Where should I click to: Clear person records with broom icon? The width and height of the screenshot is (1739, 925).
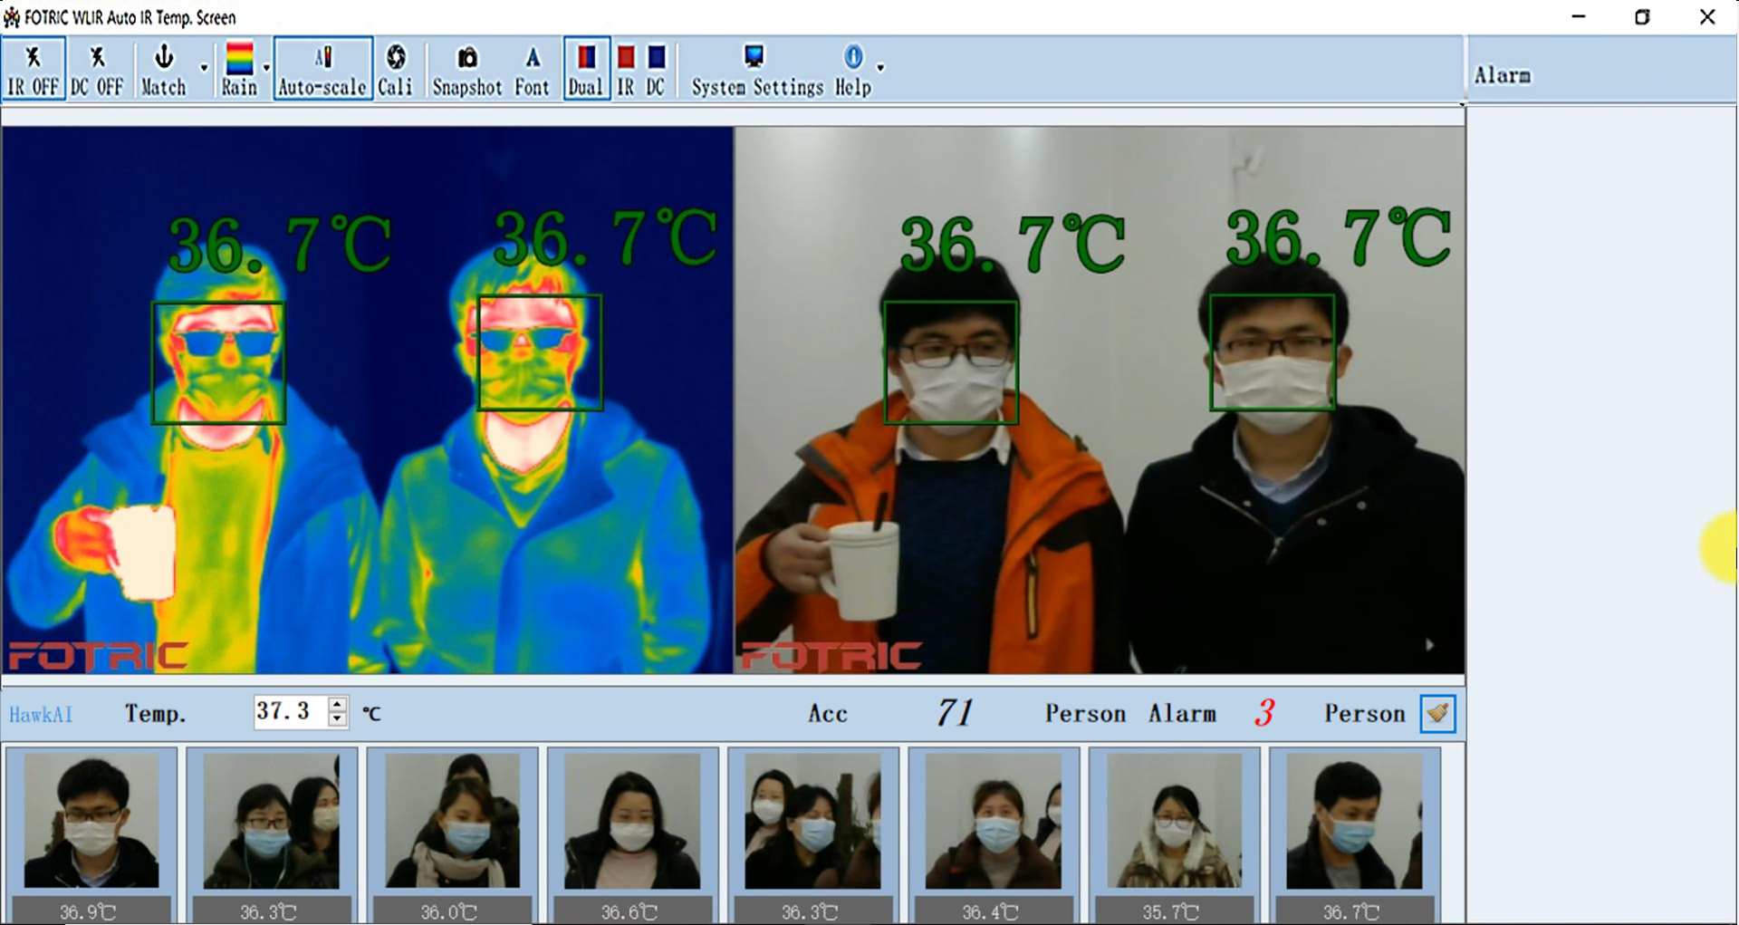1437,714
